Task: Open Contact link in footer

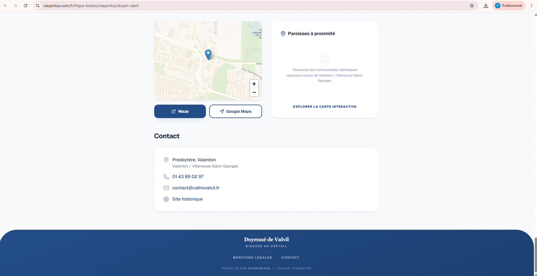Action: 290,258
